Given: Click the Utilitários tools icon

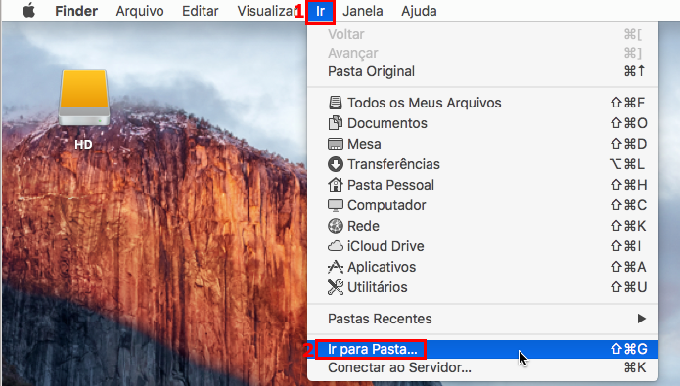Looking at the screenshot, I should coord(335,287).
